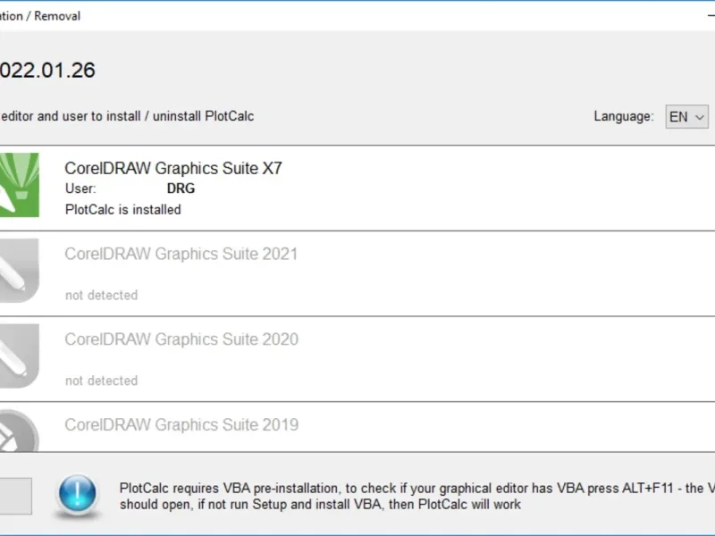Click the greyed CorelDRAW 2021 icon

(19, 271)
